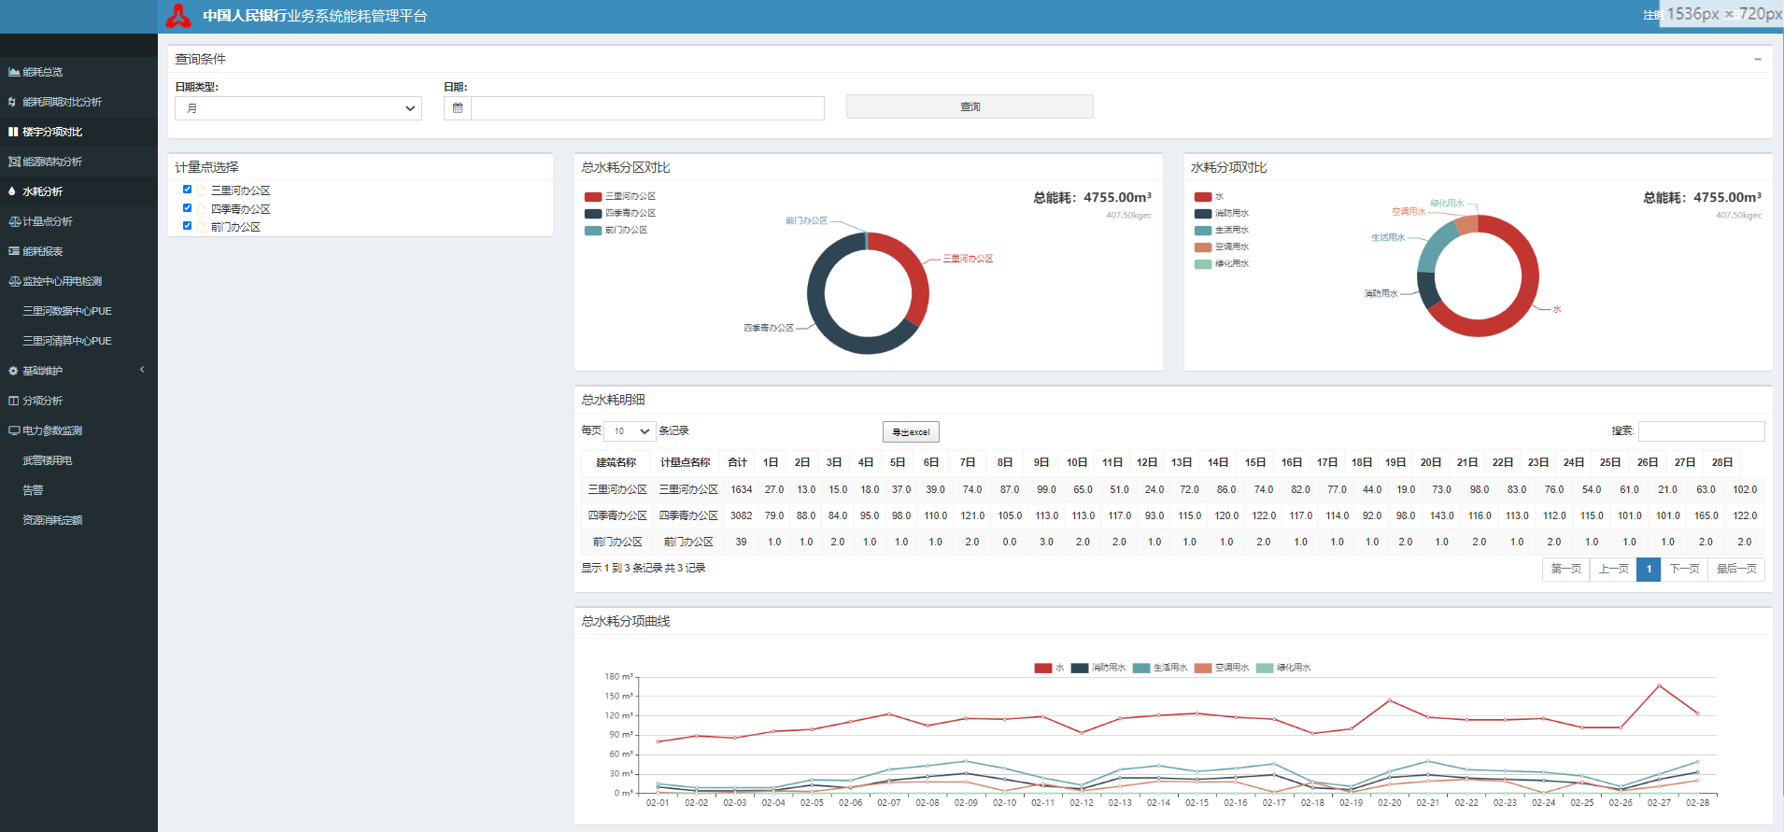Image resolution: width=1784 pixels, height=832 pixels.
Task: Click the table 搜索 input field
Action: click(x=1701, y=431)
